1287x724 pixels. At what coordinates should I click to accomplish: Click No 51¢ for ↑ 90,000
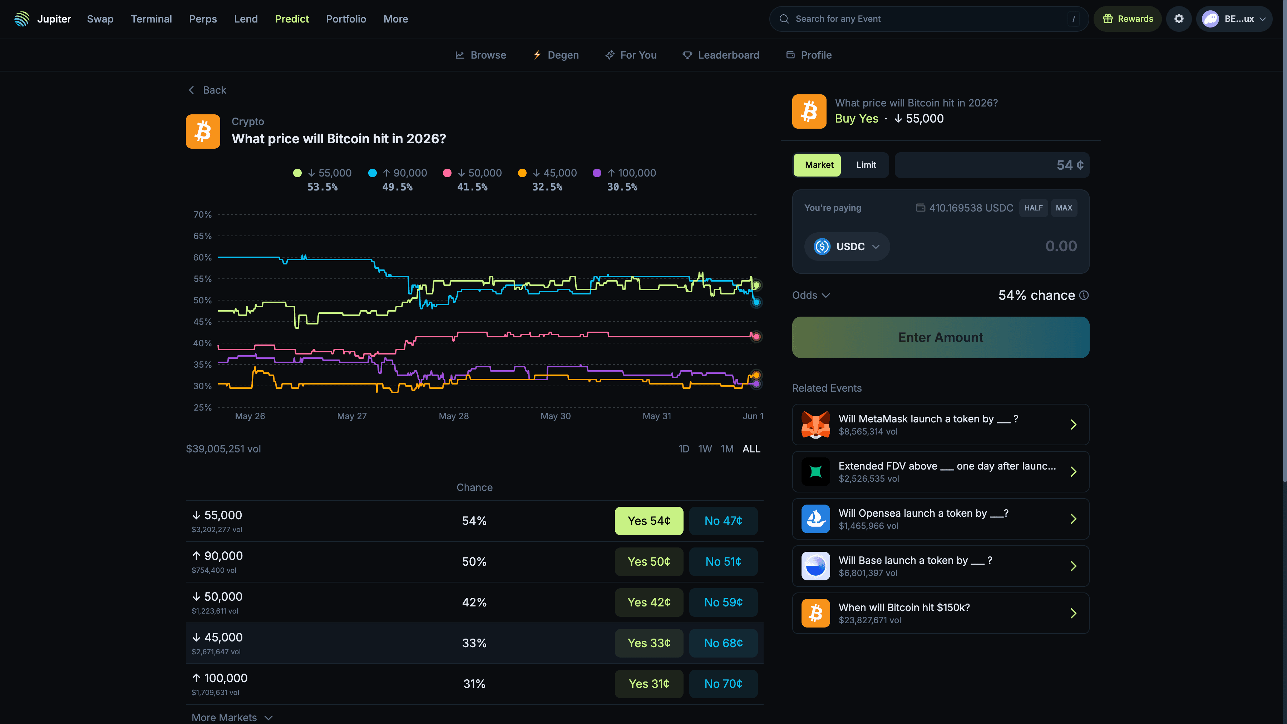click(724, 562)
